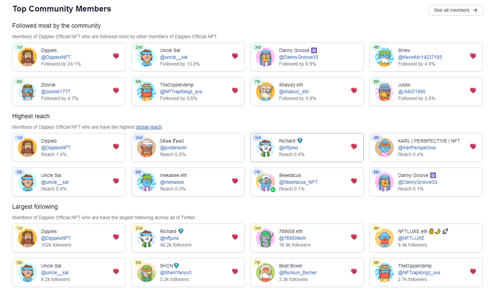Click the heart icon on Zoonie's card

point(116,91)
